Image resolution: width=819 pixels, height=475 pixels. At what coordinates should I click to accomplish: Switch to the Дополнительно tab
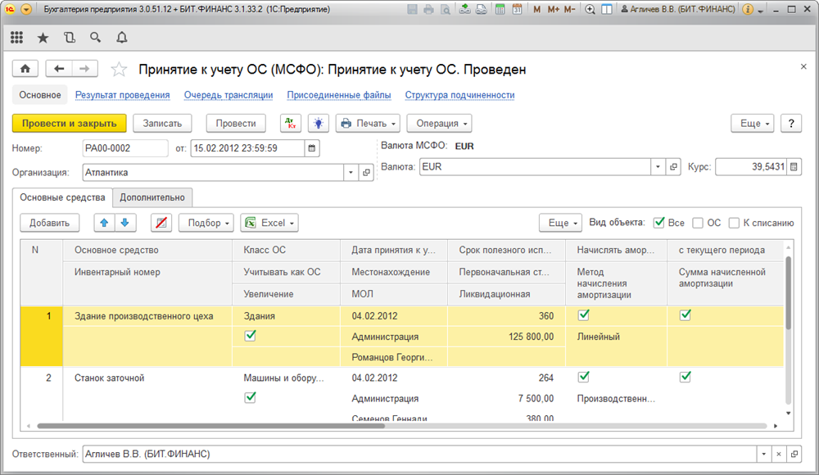(x=153, y=197)
